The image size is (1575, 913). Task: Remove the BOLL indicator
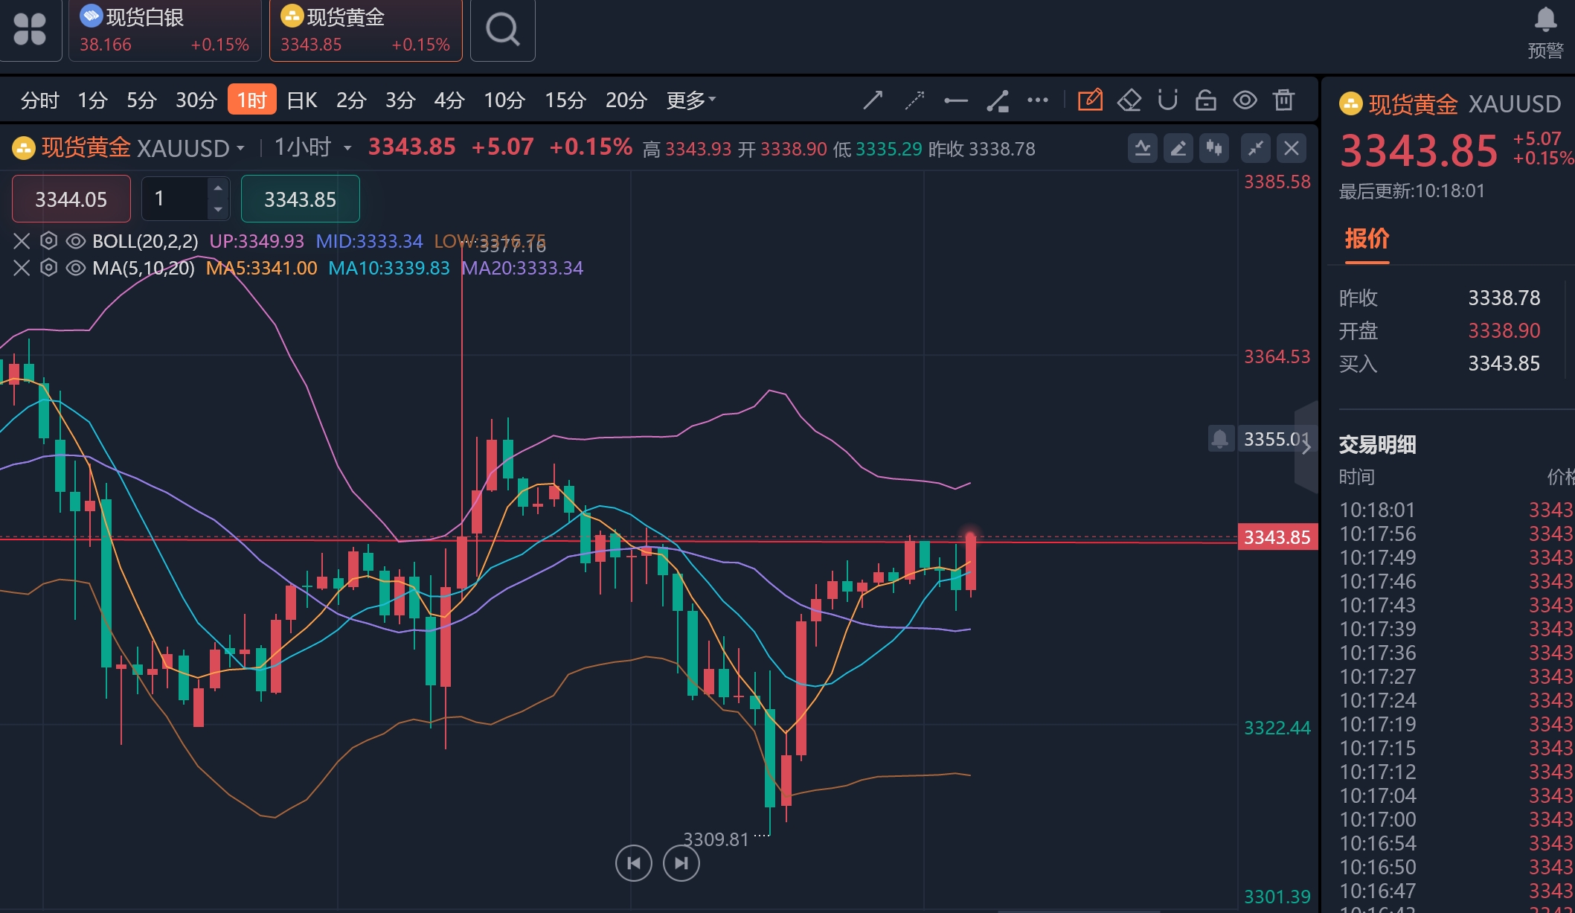22,241
